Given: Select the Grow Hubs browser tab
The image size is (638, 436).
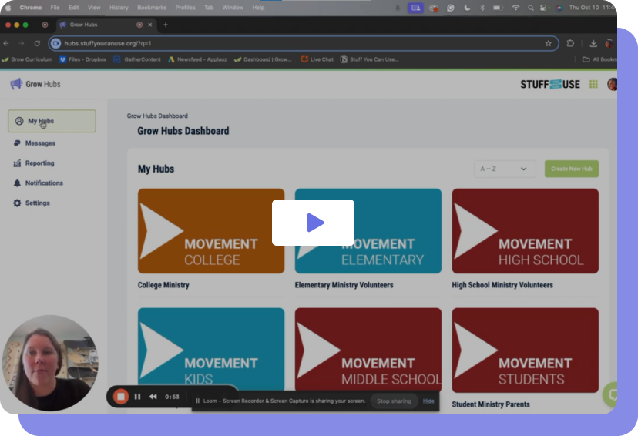Looking at the screenshot, I should tap(106, 25).
